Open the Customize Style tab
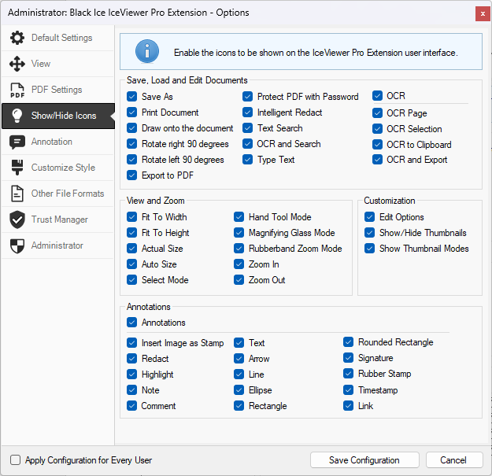This screenshot has height=476, width=492. pos(57,168)
